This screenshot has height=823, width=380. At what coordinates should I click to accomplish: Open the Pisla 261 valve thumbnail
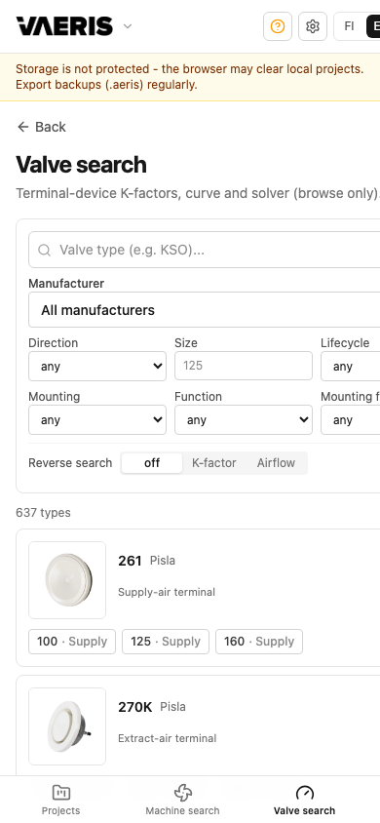pyautogui.click(x=67, y=580)
